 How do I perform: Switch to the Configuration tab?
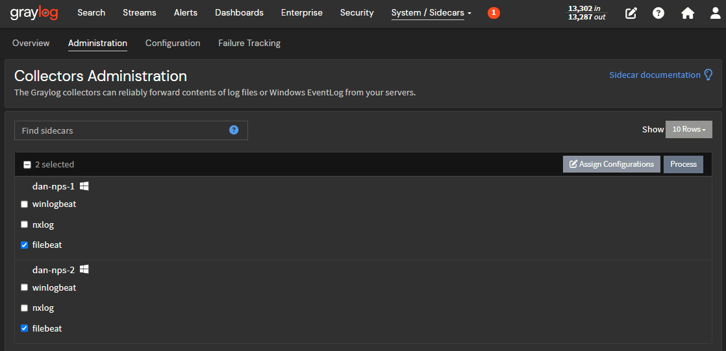click(x=173, y=43)
